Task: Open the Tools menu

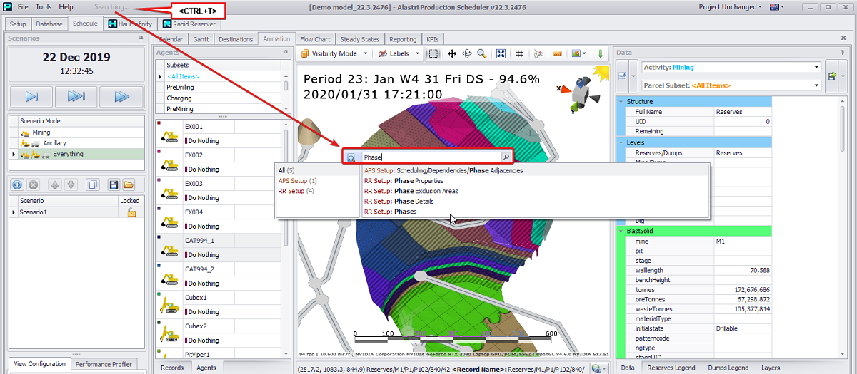Action: (x=44, y=6)
